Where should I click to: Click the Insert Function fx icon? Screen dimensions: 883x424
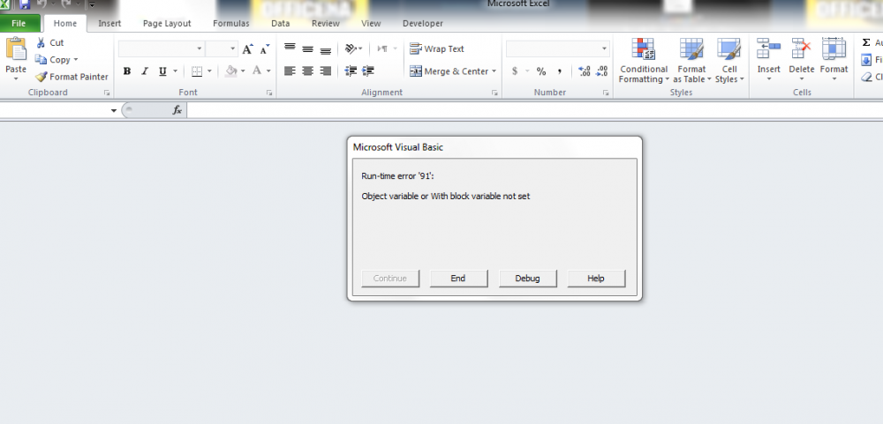177,110
